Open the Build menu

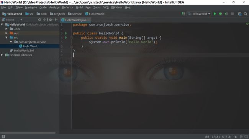(x=79, y=7)
